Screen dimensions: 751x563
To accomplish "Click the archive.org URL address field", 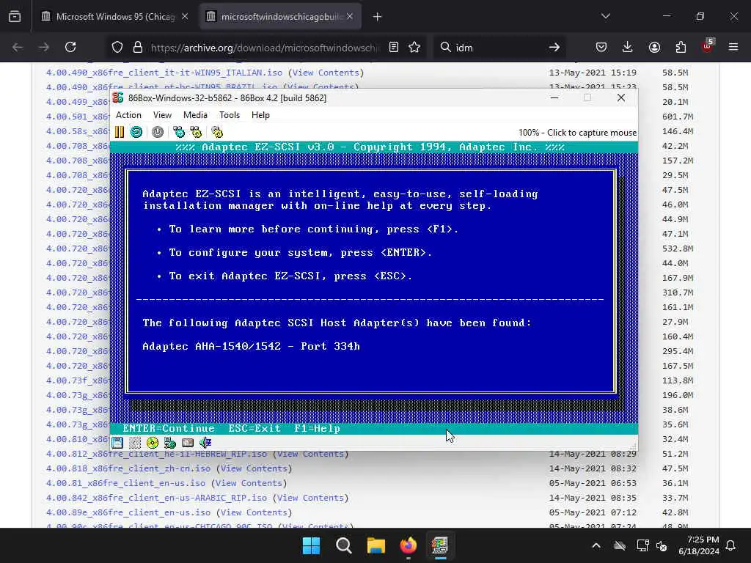I will 265,47.
